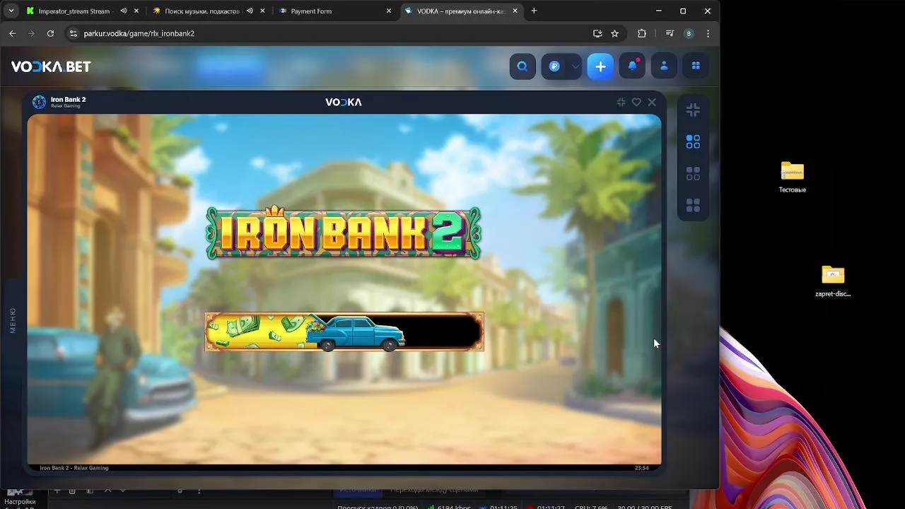Close the Payment Form tab
Screen dimensions: 905x509
(x=389, y=11)
